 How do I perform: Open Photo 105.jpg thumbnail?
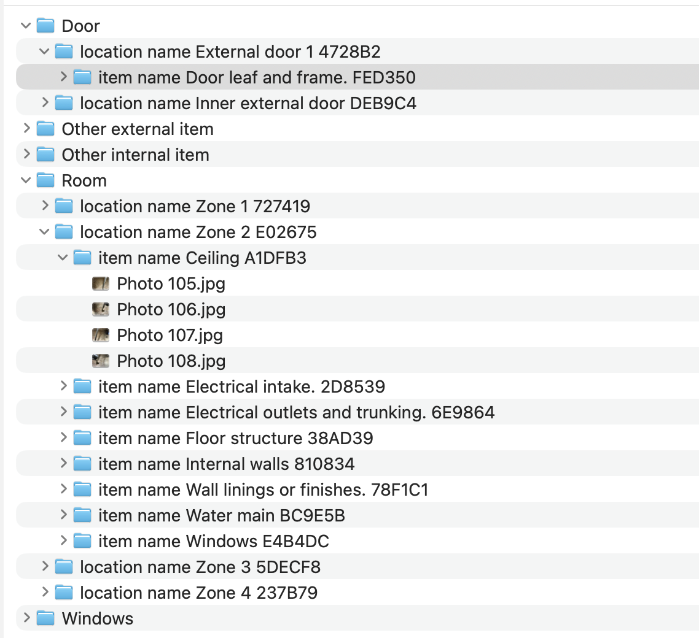pos(100,283)
